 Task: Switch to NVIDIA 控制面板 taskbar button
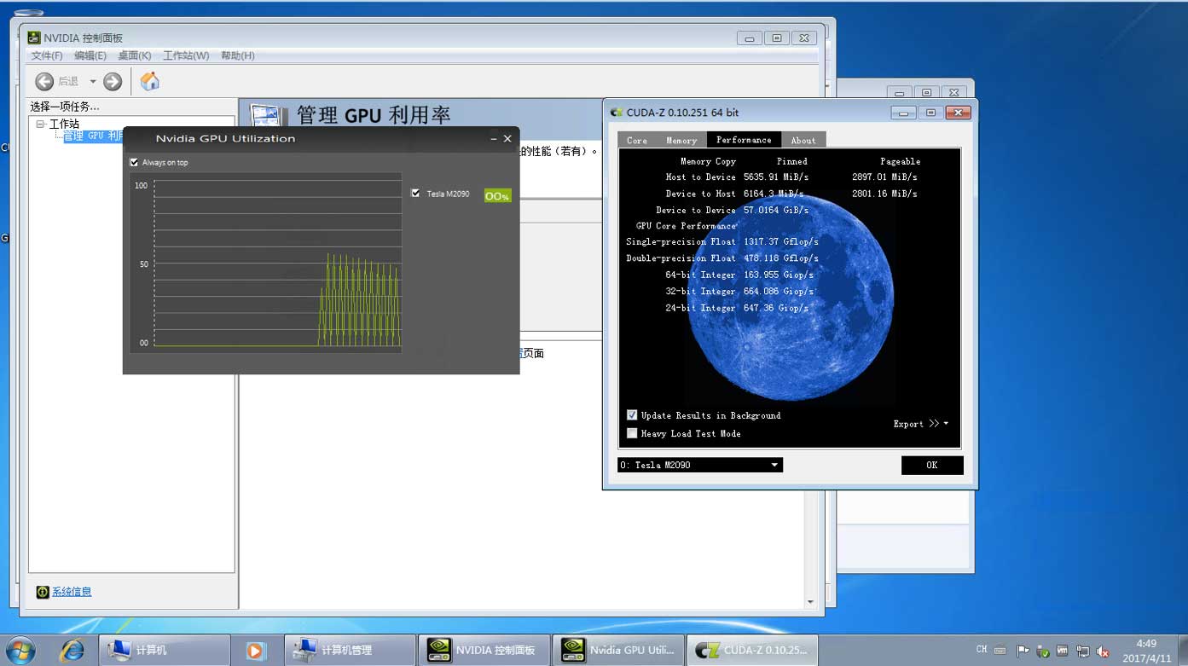pos(484,650)
